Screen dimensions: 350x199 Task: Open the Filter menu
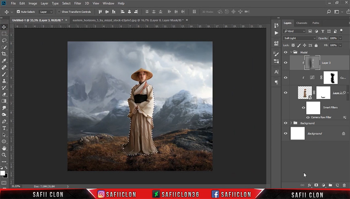pos(78,3)
